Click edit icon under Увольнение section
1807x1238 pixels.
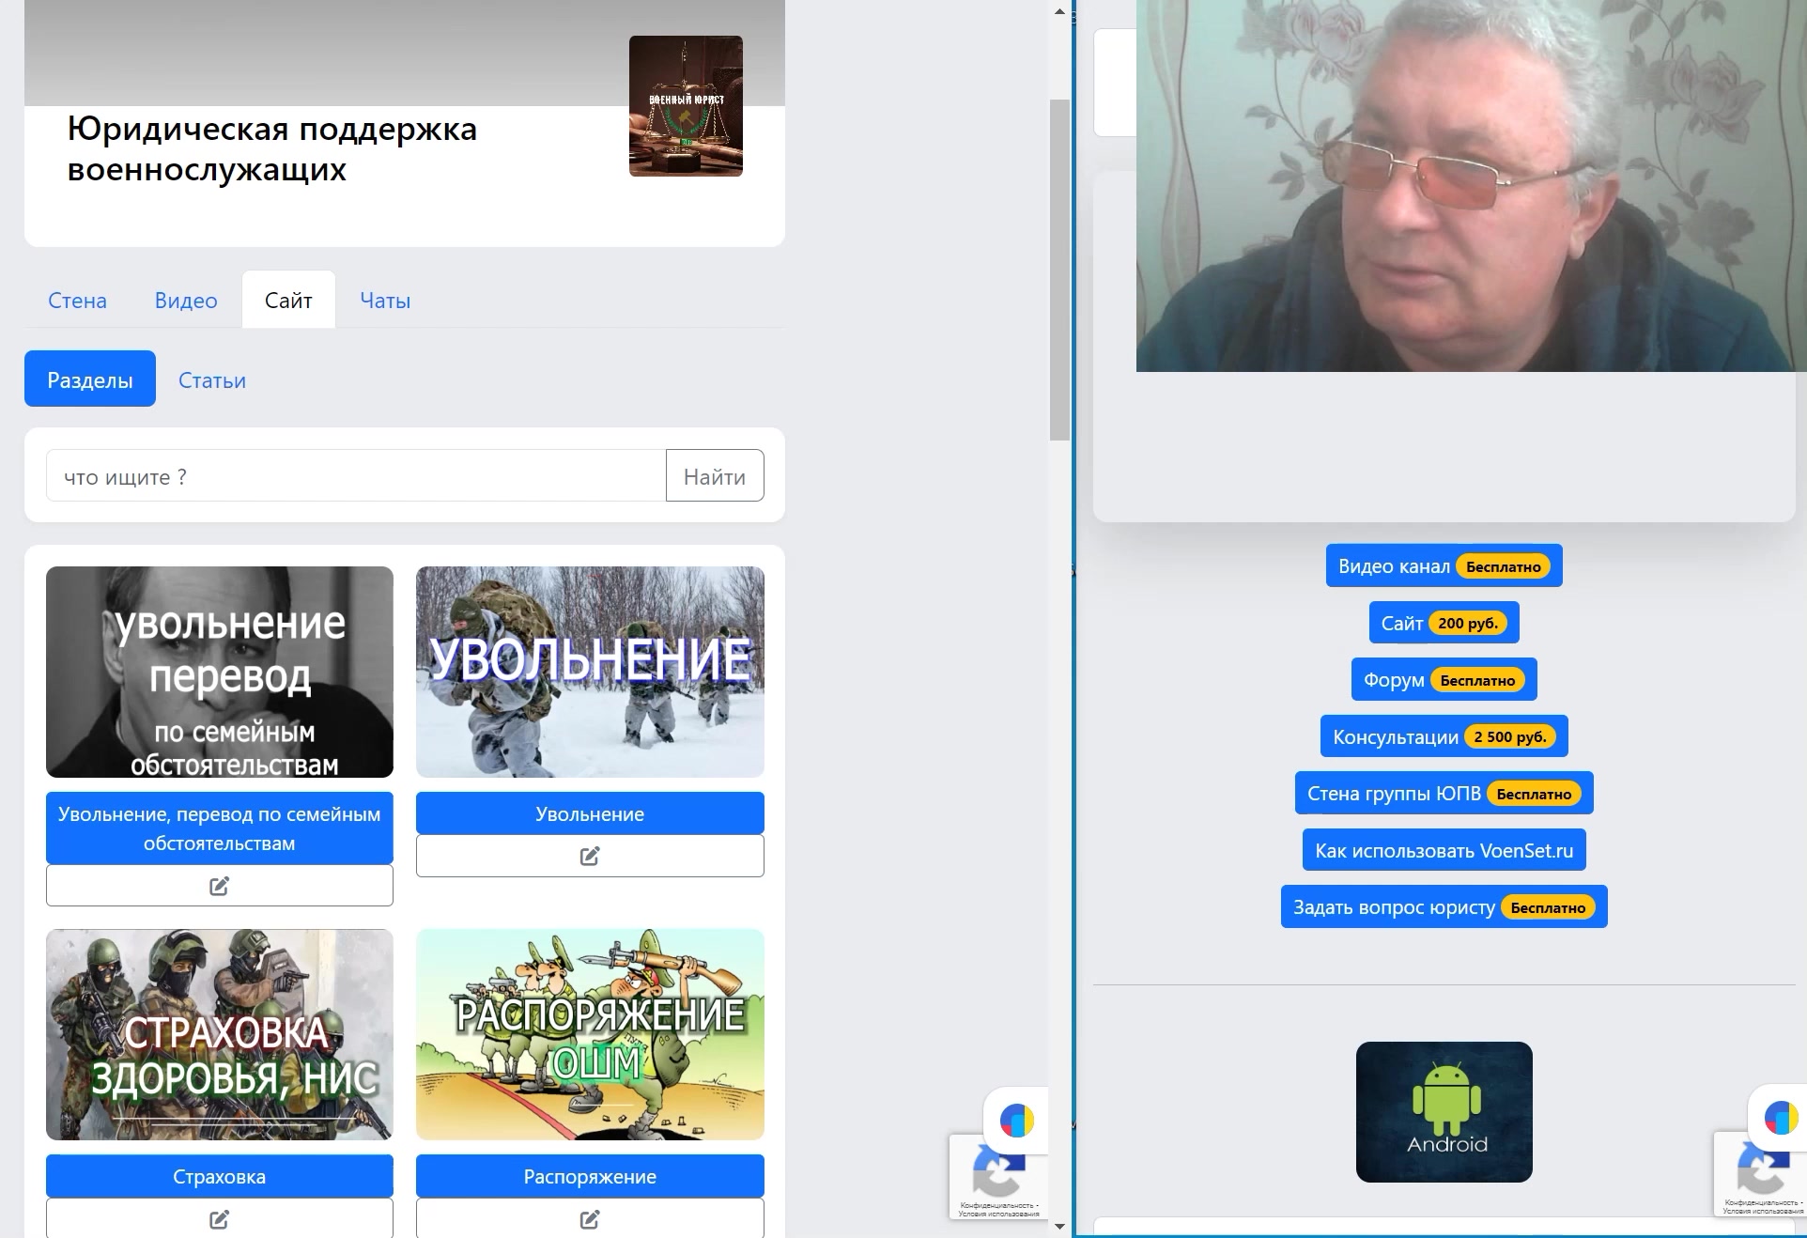[590, 856]
